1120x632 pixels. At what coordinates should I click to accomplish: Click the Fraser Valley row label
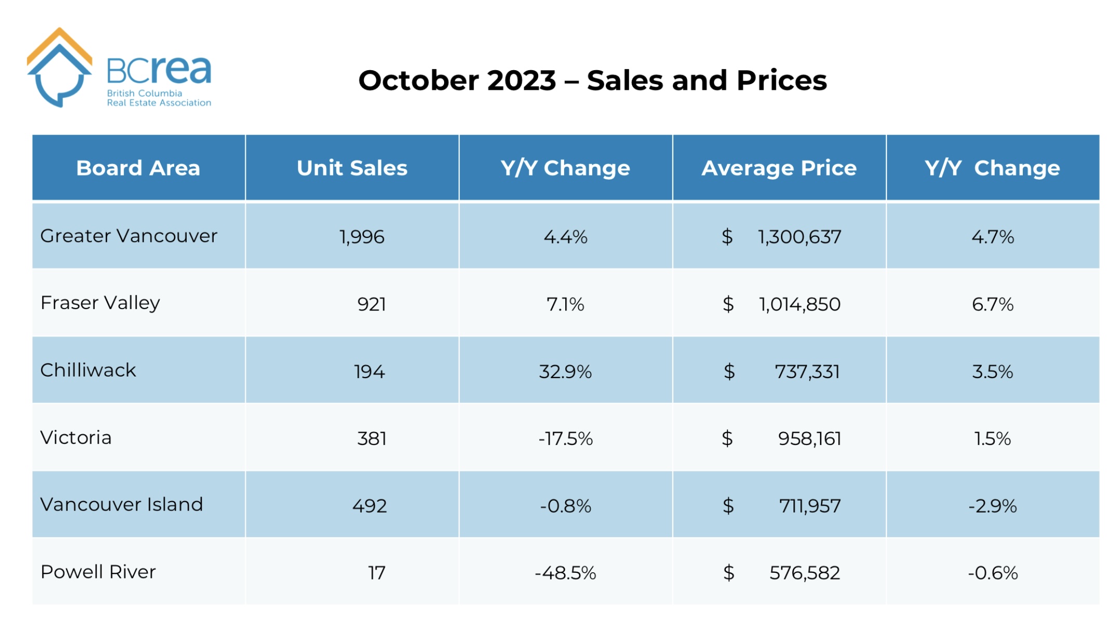coord(100,303)
